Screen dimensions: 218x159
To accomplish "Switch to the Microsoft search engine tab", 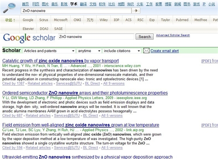I will click(61, 20).
